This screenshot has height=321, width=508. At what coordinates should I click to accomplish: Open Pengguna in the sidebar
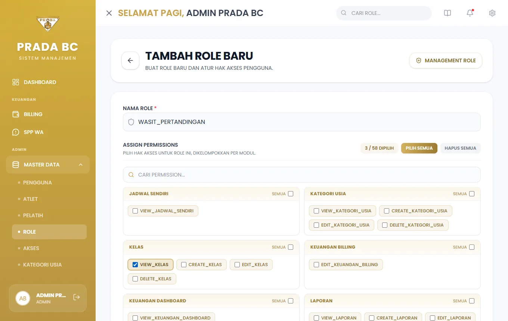pyautogui.click(x=49, y=183)
